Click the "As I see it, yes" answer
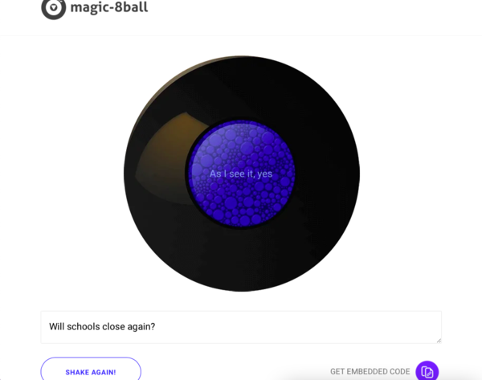482x380 pixels. [241, 174]
